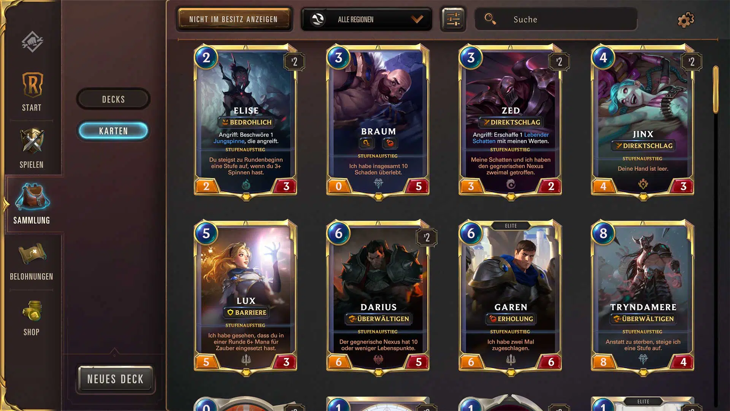Click the Alle Regionen chevron arrow
The width and height of the screenshot is (730, 411).
(417, 19)
